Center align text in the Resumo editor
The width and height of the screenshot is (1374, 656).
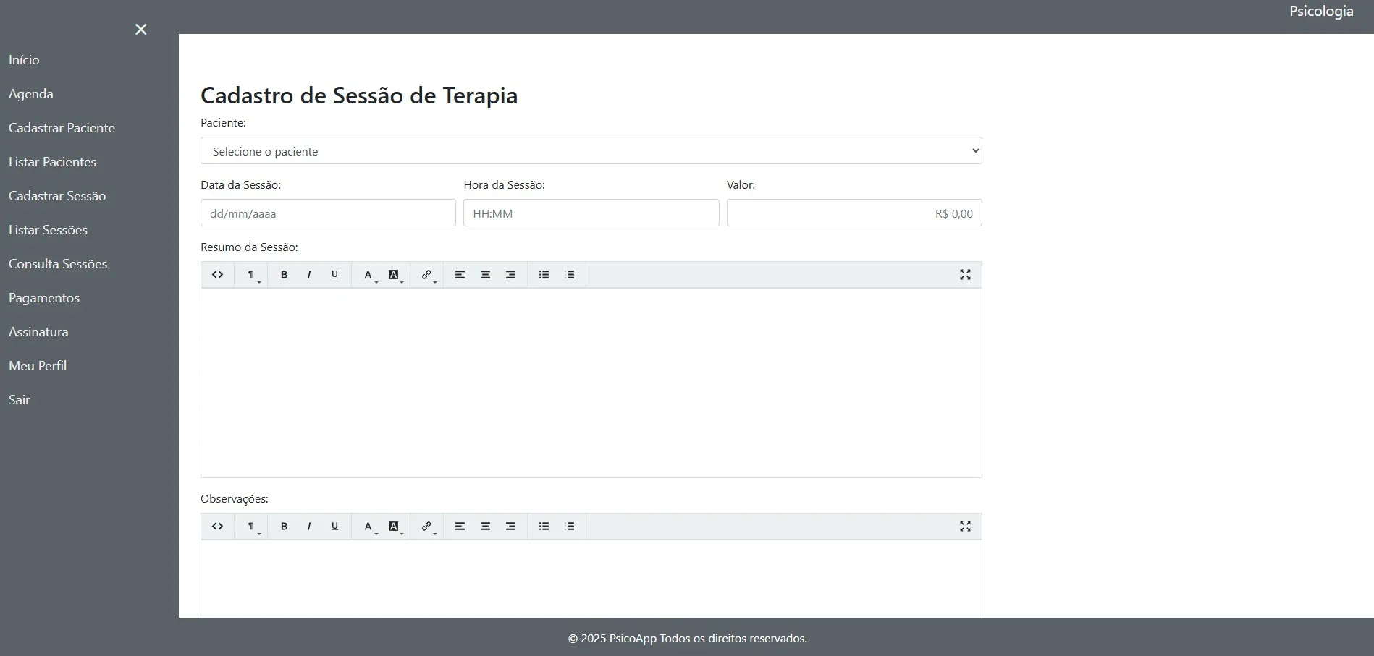point(485,275)
